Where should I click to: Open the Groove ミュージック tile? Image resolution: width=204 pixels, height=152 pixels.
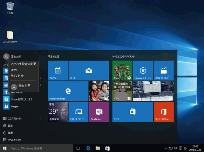(143, 70)
